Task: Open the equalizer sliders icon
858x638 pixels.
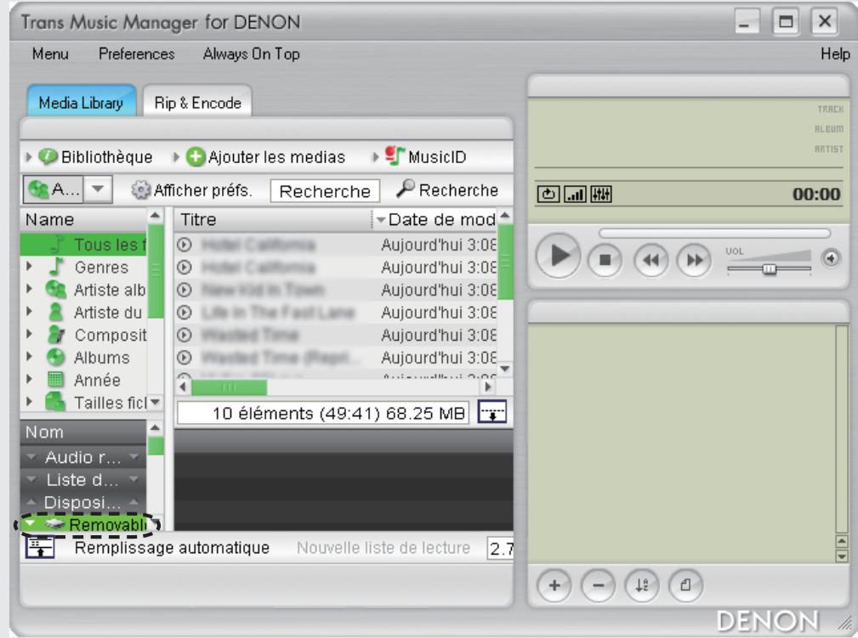Action: (601, 194)
